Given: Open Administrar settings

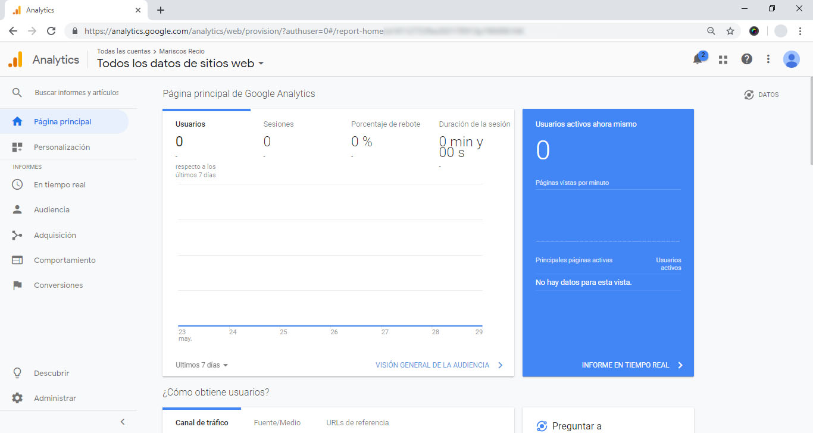Looking at the screenshot, I should click(x=55, y=398).
